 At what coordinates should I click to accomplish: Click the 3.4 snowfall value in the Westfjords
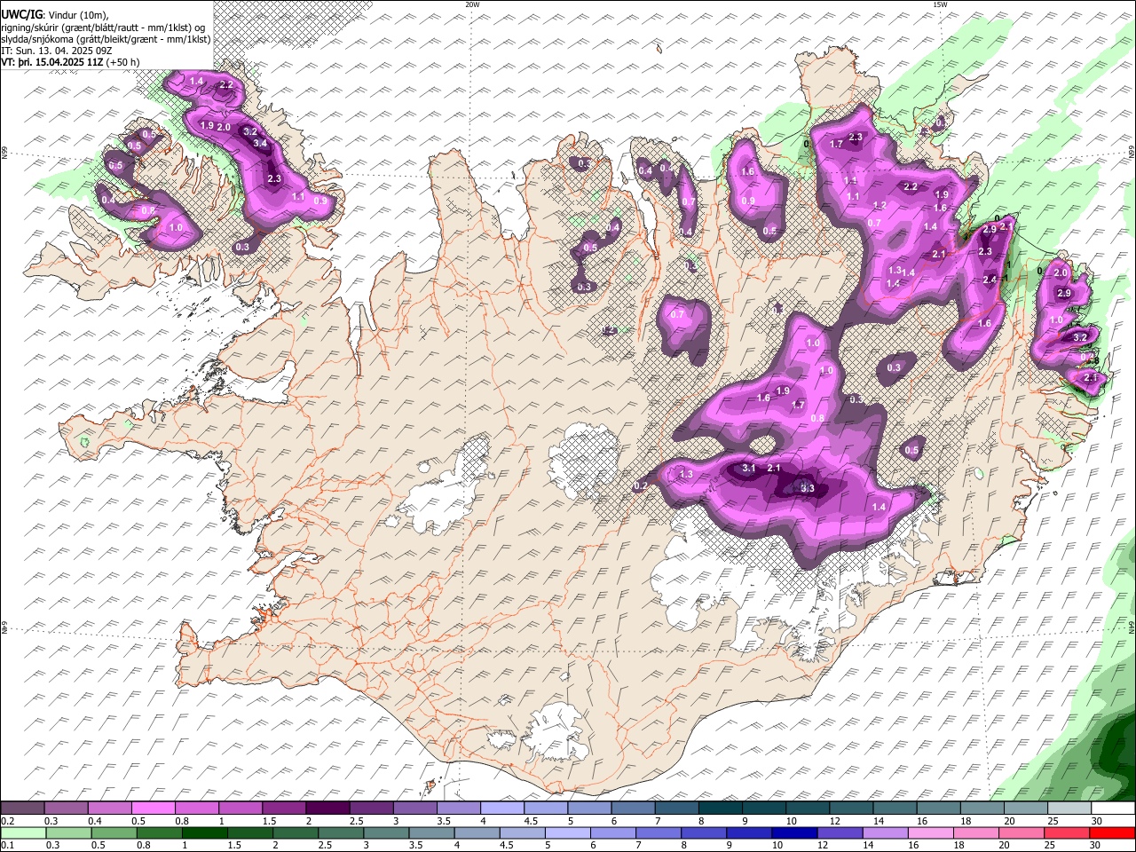(260, 143)
